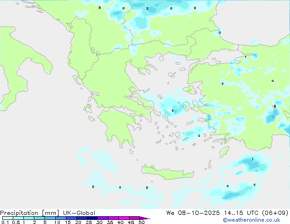Click the legend scale value '15'
Image resolution: width=290 pixels, height=224 pixels.
pos(68,222)
